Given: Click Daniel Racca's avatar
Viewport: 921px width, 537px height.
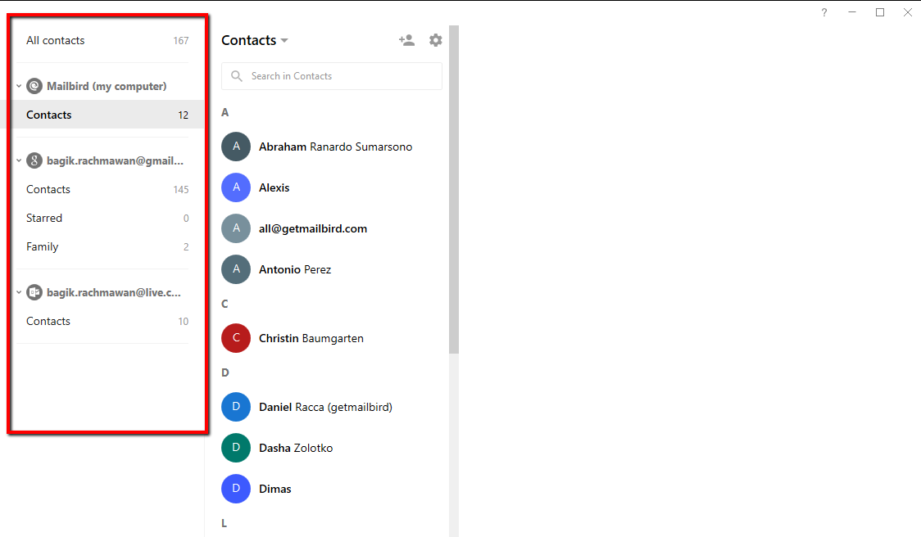Looking at the screenshot, I should click(x=236, y=407).
